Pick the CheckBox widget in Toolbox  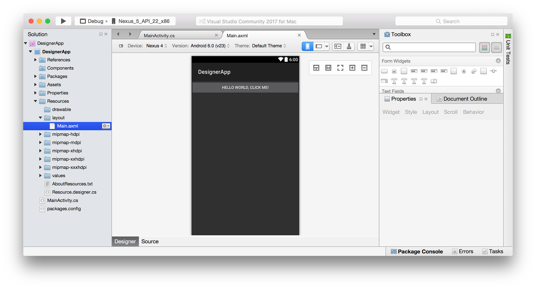(394, 71)
